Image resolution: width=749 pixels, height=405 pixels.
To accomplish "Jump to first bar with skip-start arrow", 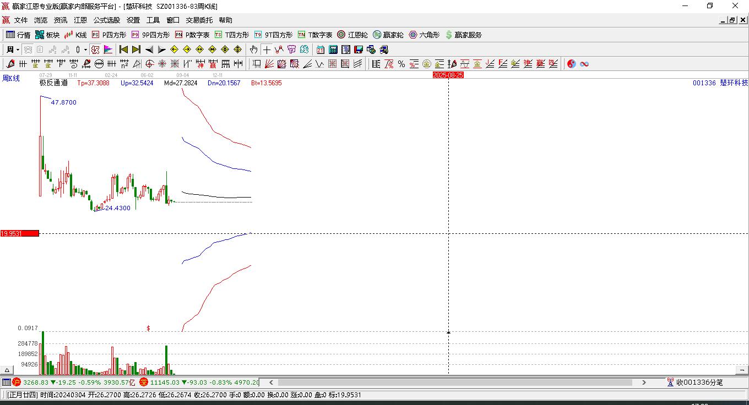I will point(124,50).
